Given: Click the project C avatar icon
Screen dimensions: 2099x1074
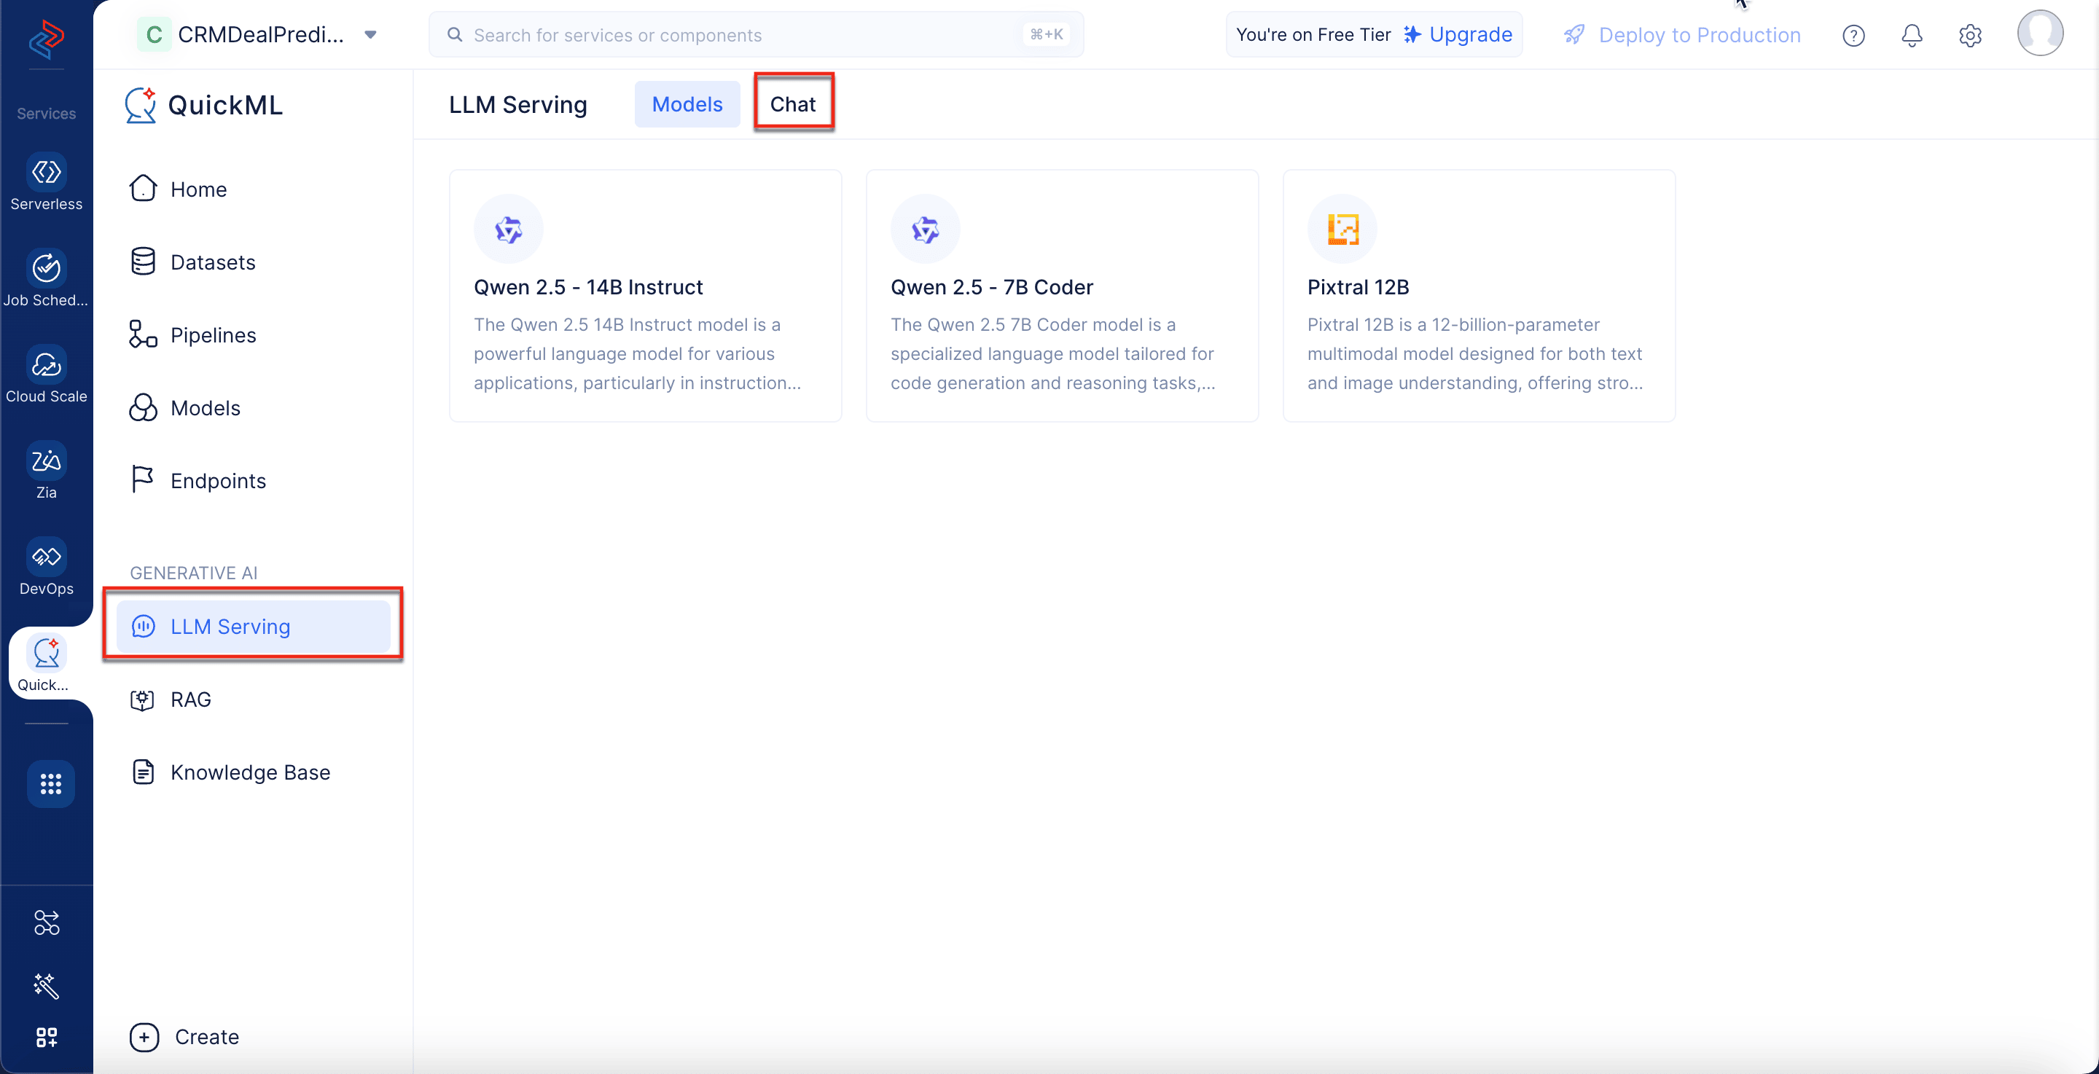Looking at the screenshot, I should [154, 35].
